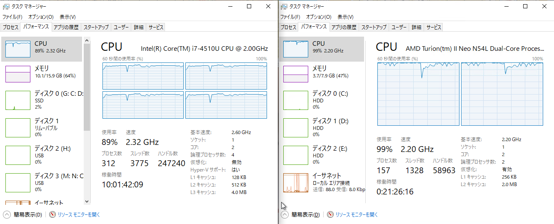Switch to ユーザー tab in left window
Image resolution: width=554 pixels, height=224 pixels.
click(x=121, y=27)
